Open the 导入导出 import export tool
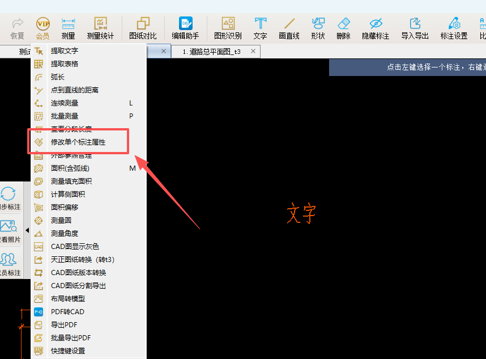Image resolution: width=486 pixels, height=359 pixels. [415, 28]
